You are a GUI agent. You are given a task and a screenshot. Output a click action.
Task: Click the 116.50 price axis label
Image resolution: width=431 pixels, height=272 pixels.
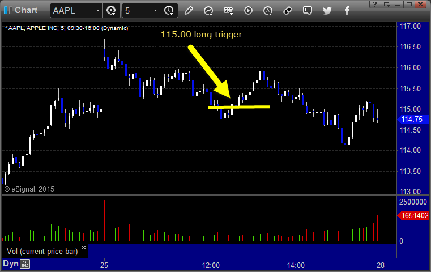click(x=410, y=47)
